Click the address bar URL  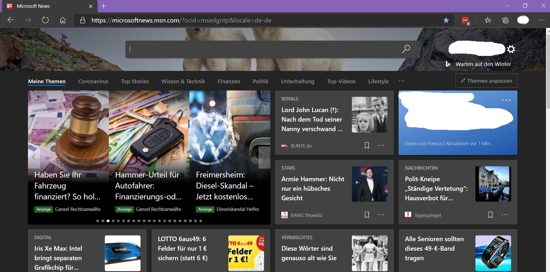click(181, 20)
